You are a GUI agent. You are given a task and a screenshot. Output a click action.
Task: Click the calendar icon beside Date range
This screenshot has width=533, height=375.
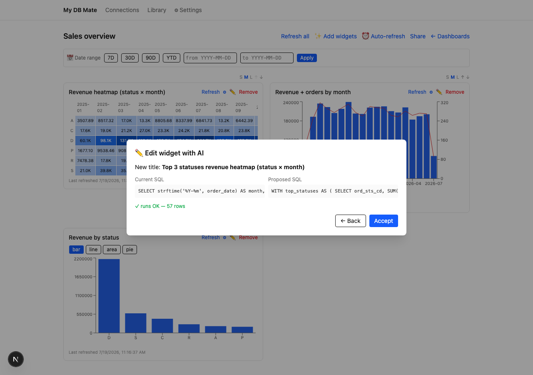70,58
